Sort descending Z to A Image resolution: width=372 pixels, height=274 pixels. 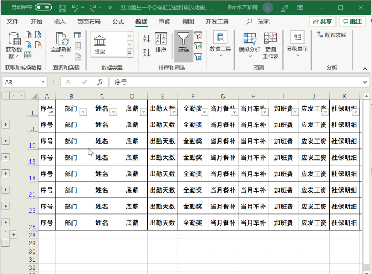pyautogui.click(x=146, y=53)
